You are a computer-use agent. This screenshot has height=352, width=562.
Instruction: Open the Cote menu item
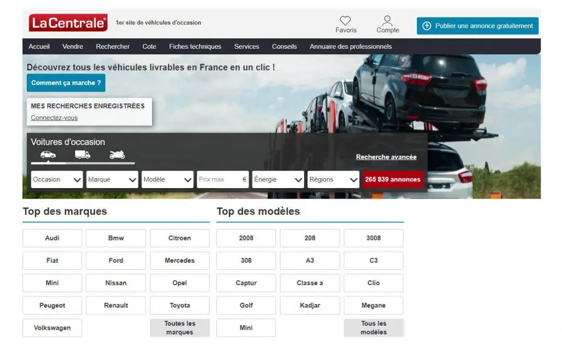[x=149, y=47]
